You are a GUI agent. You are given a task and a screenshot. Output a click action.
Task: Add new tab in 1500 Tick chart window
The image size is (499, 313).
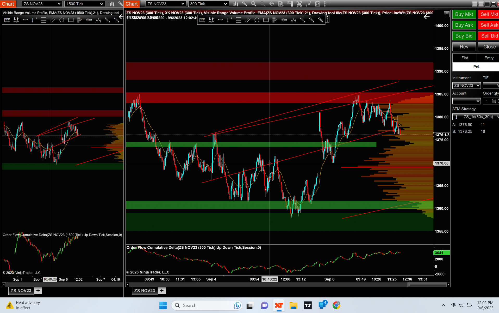click(38, 291)
